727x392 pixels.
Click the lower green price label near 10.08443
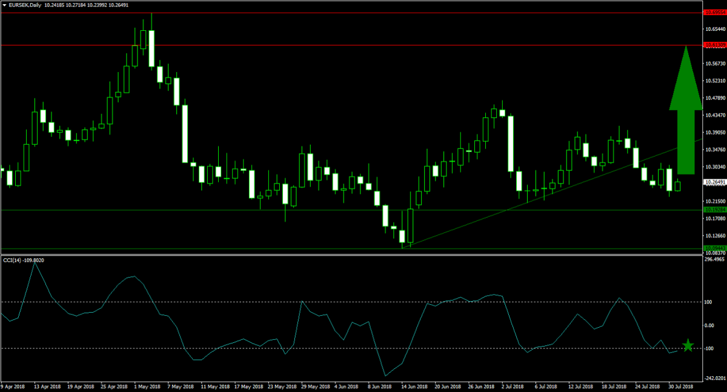[x=715, y=248]
